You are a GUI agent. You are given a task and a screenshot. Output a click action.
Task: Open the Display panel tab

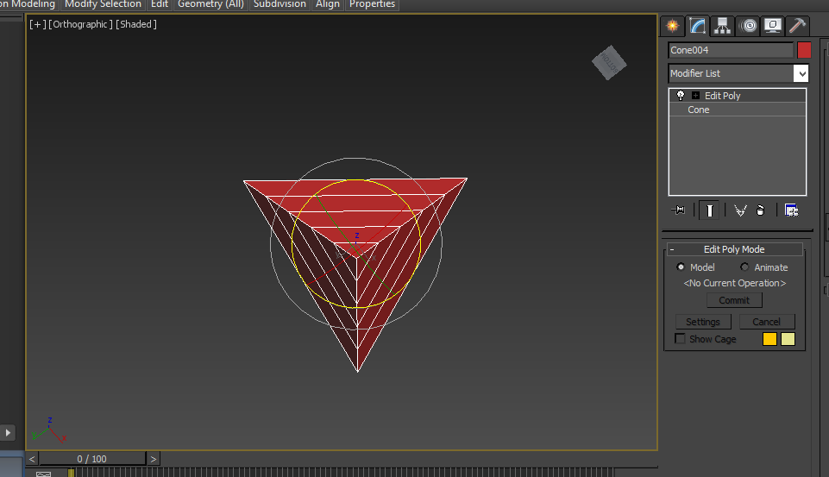click(772, 25)
